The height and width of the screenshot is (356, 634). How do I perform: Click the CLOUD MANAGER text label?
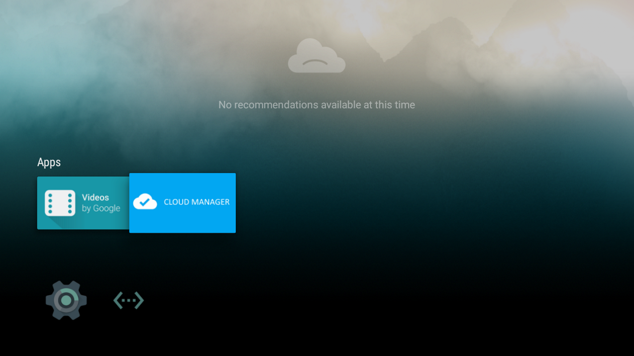tap(196, 202)
